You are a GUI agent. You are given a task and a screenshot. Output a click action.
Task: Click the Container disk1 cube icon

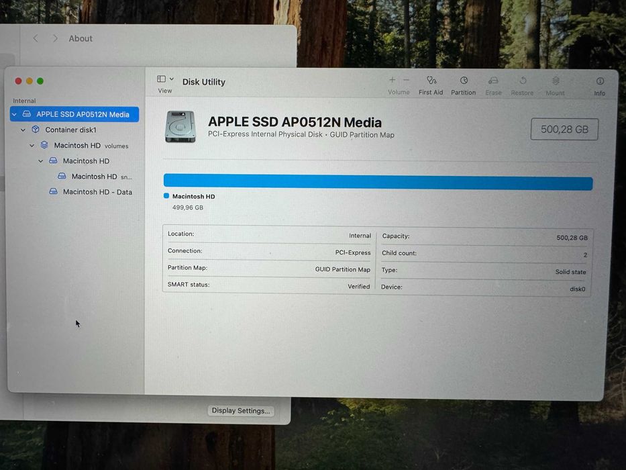pos(36,130)
